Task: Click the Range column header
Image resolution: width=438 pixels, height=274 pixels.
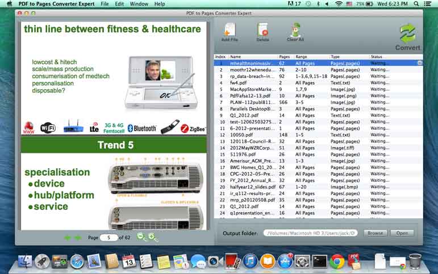Action: (x=312, y=56)
